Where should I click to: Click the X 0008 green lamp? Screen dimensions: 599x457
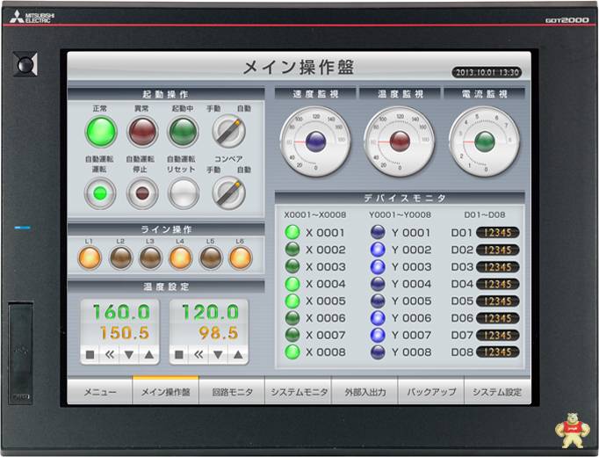click(292, 352)
